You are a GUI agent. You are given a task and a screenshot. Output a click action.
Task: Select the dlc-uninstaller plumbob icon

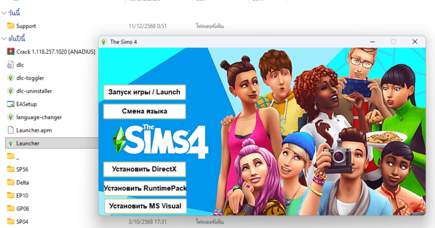[x=11, y=91]
